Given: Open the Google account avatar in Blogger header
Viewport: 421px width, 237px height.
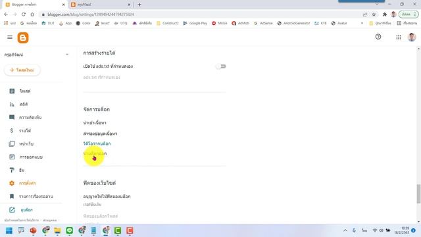Looking at the screenshot, I should 412,37.
